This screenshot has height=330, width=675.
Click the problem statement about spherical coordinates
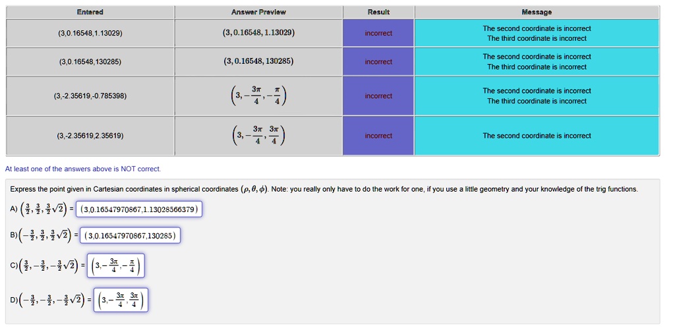(324, 189)
